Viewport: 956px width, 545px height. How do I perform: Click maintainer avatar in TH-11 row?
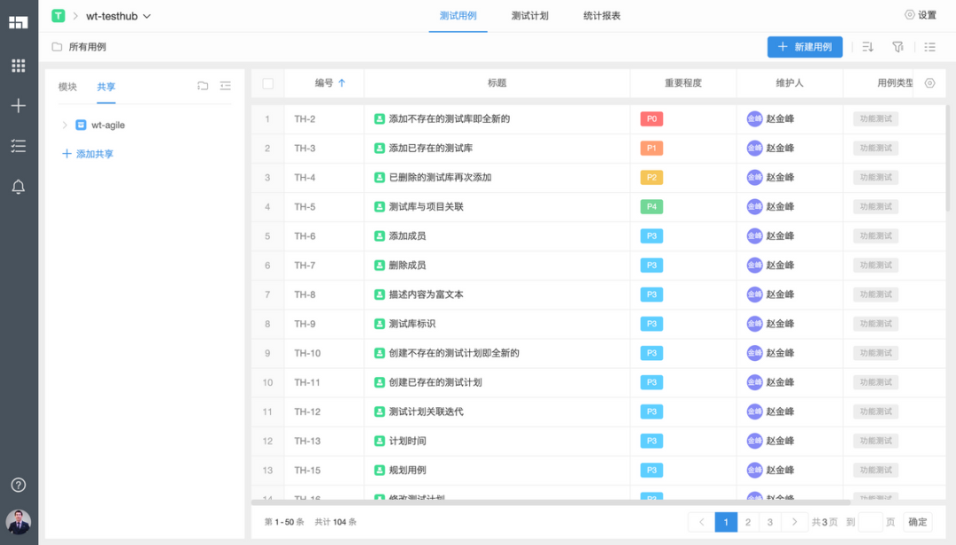click(755, 382)
